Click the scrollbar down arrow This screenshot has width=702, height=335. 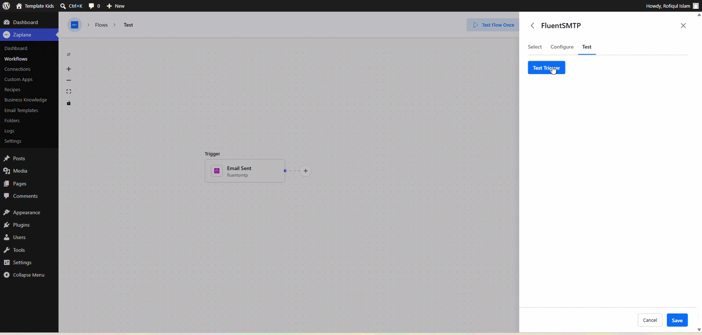coord(699,330)
